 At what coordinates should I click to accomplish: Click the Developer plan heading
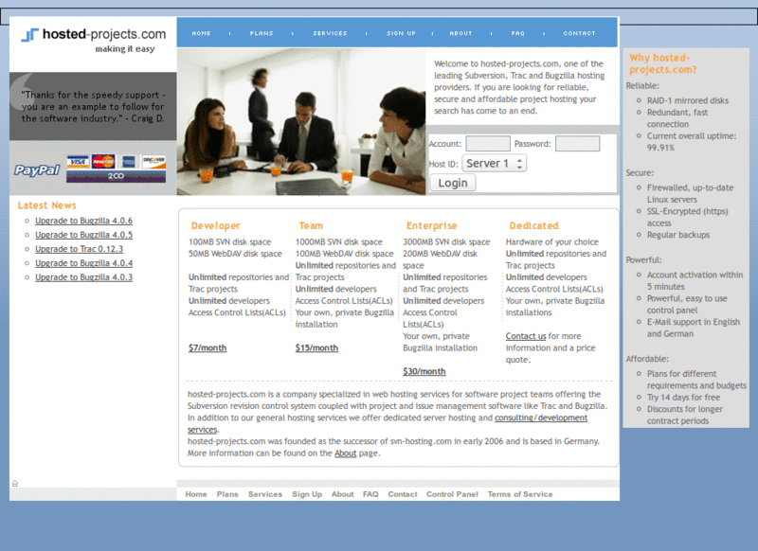pyautogui.click(x=216, y=226)
